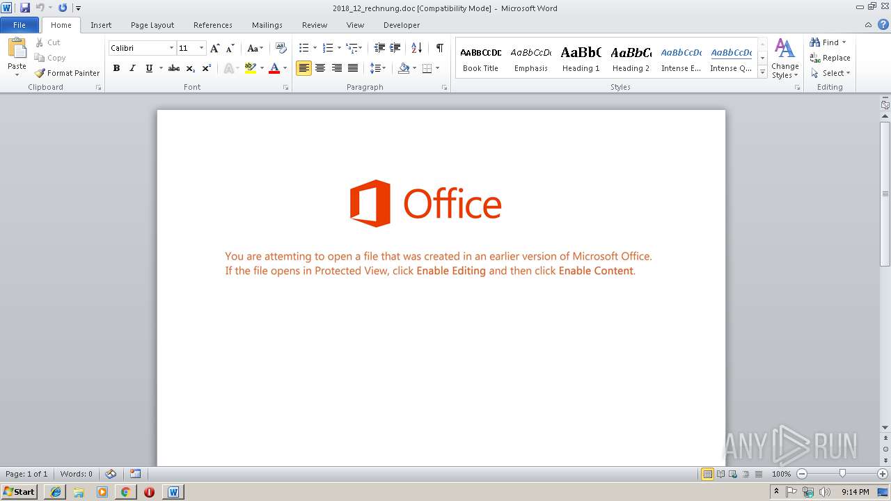The width and height of the screenshot is (891, 501).
Task: Apply Book Title style
Action: click(480, 58)
